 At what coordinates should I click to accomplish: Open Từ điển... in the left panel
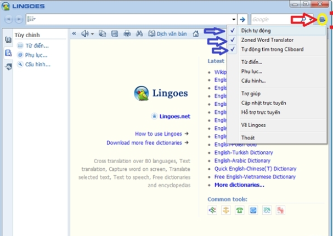33,45
